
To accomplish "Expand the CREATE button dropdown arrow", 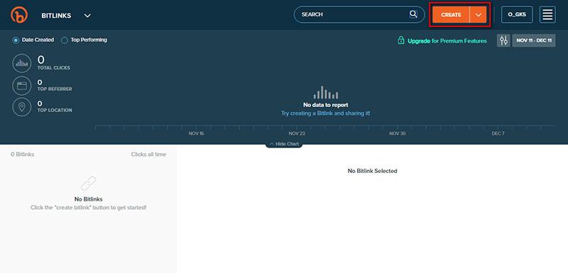I will 478,15.
